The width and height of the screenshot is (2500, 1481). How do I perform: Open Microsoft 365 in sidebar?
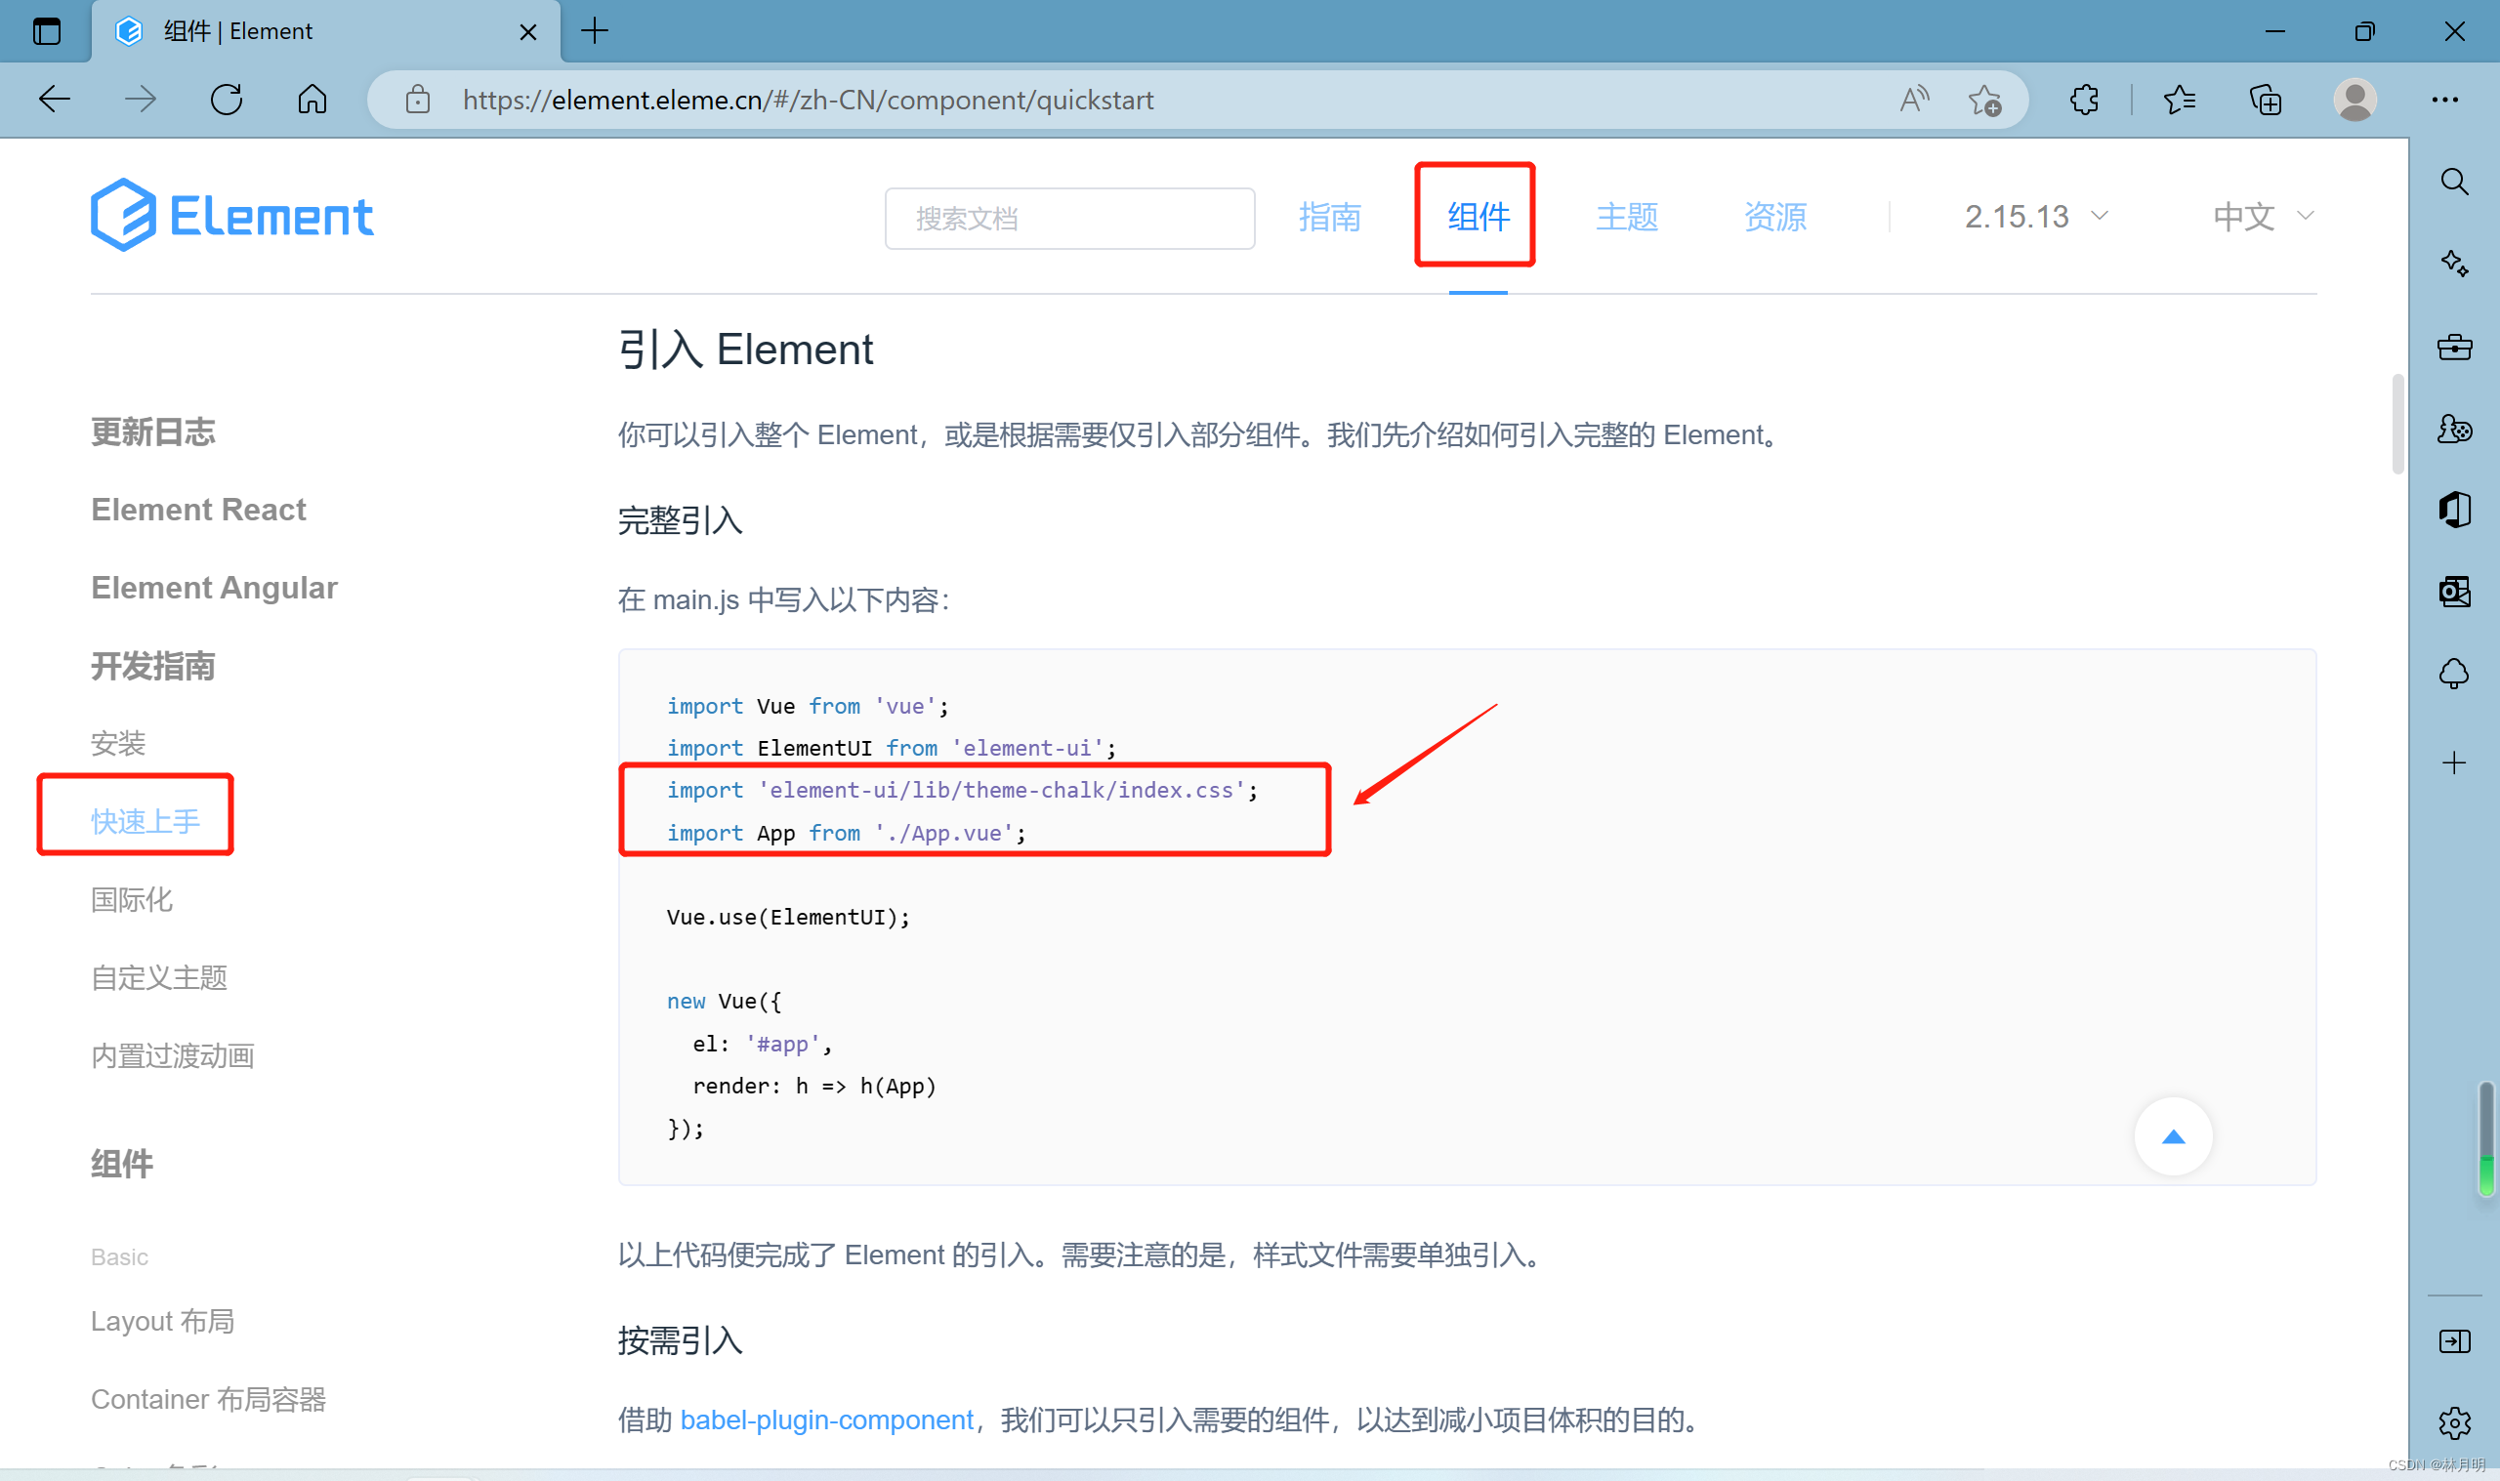tap(2454, 510)
